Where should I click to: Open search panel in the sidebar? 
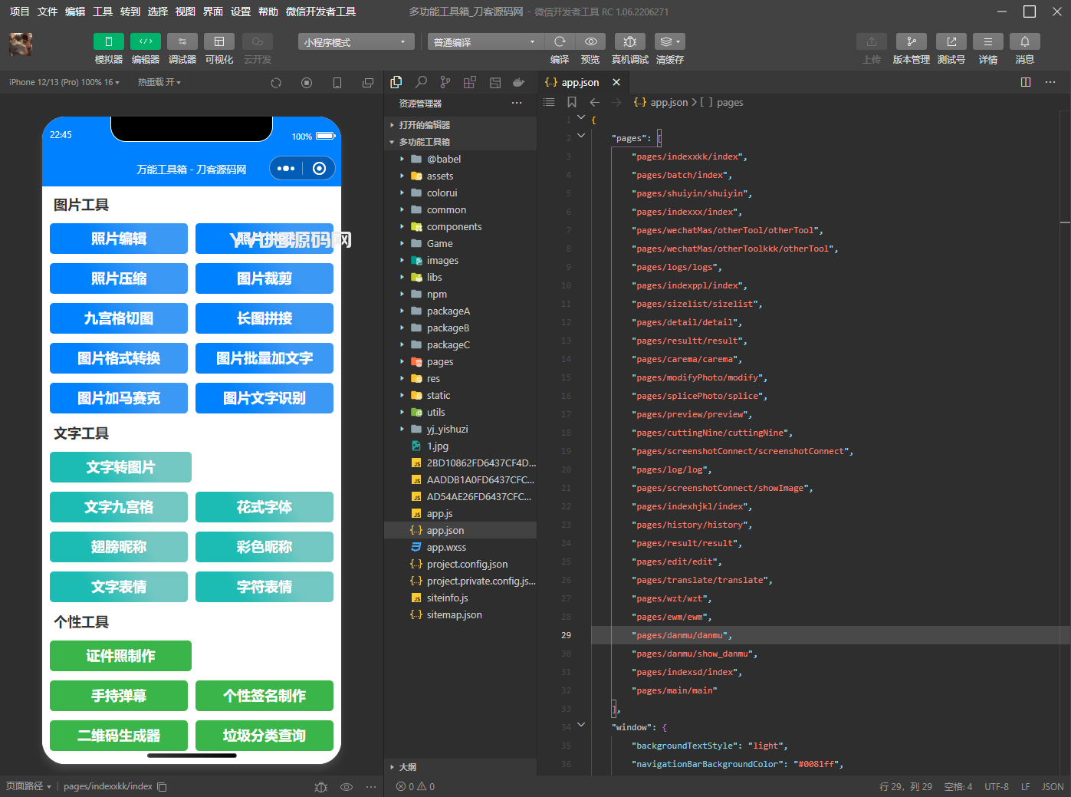coord(421,82)
